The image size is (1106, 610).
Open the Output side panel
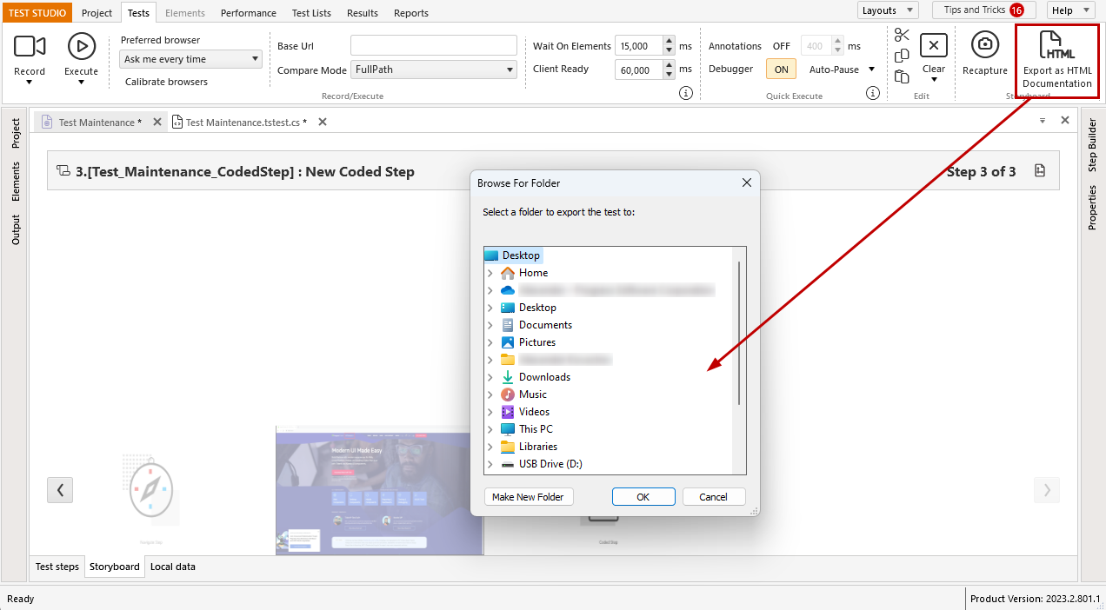point(16,229)
